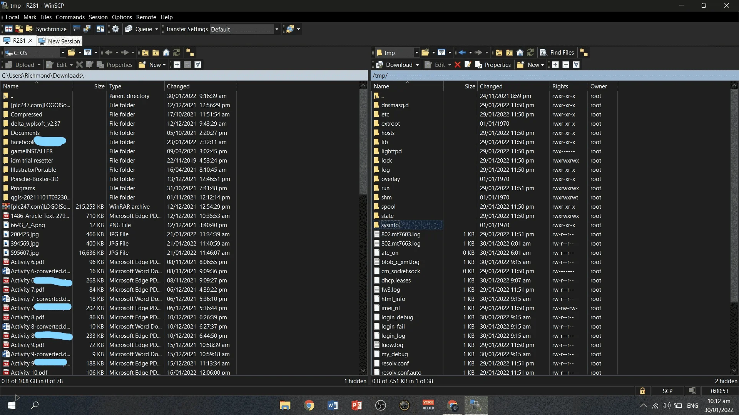The image size is (739, 415).
Task: Click the remote Rename icon
Action: click(468, 65)
